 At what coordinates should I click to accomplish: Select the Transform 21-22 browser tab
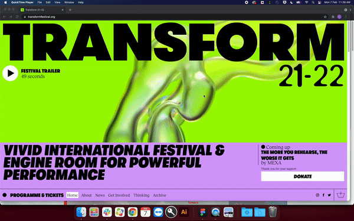tap(42, 10)
